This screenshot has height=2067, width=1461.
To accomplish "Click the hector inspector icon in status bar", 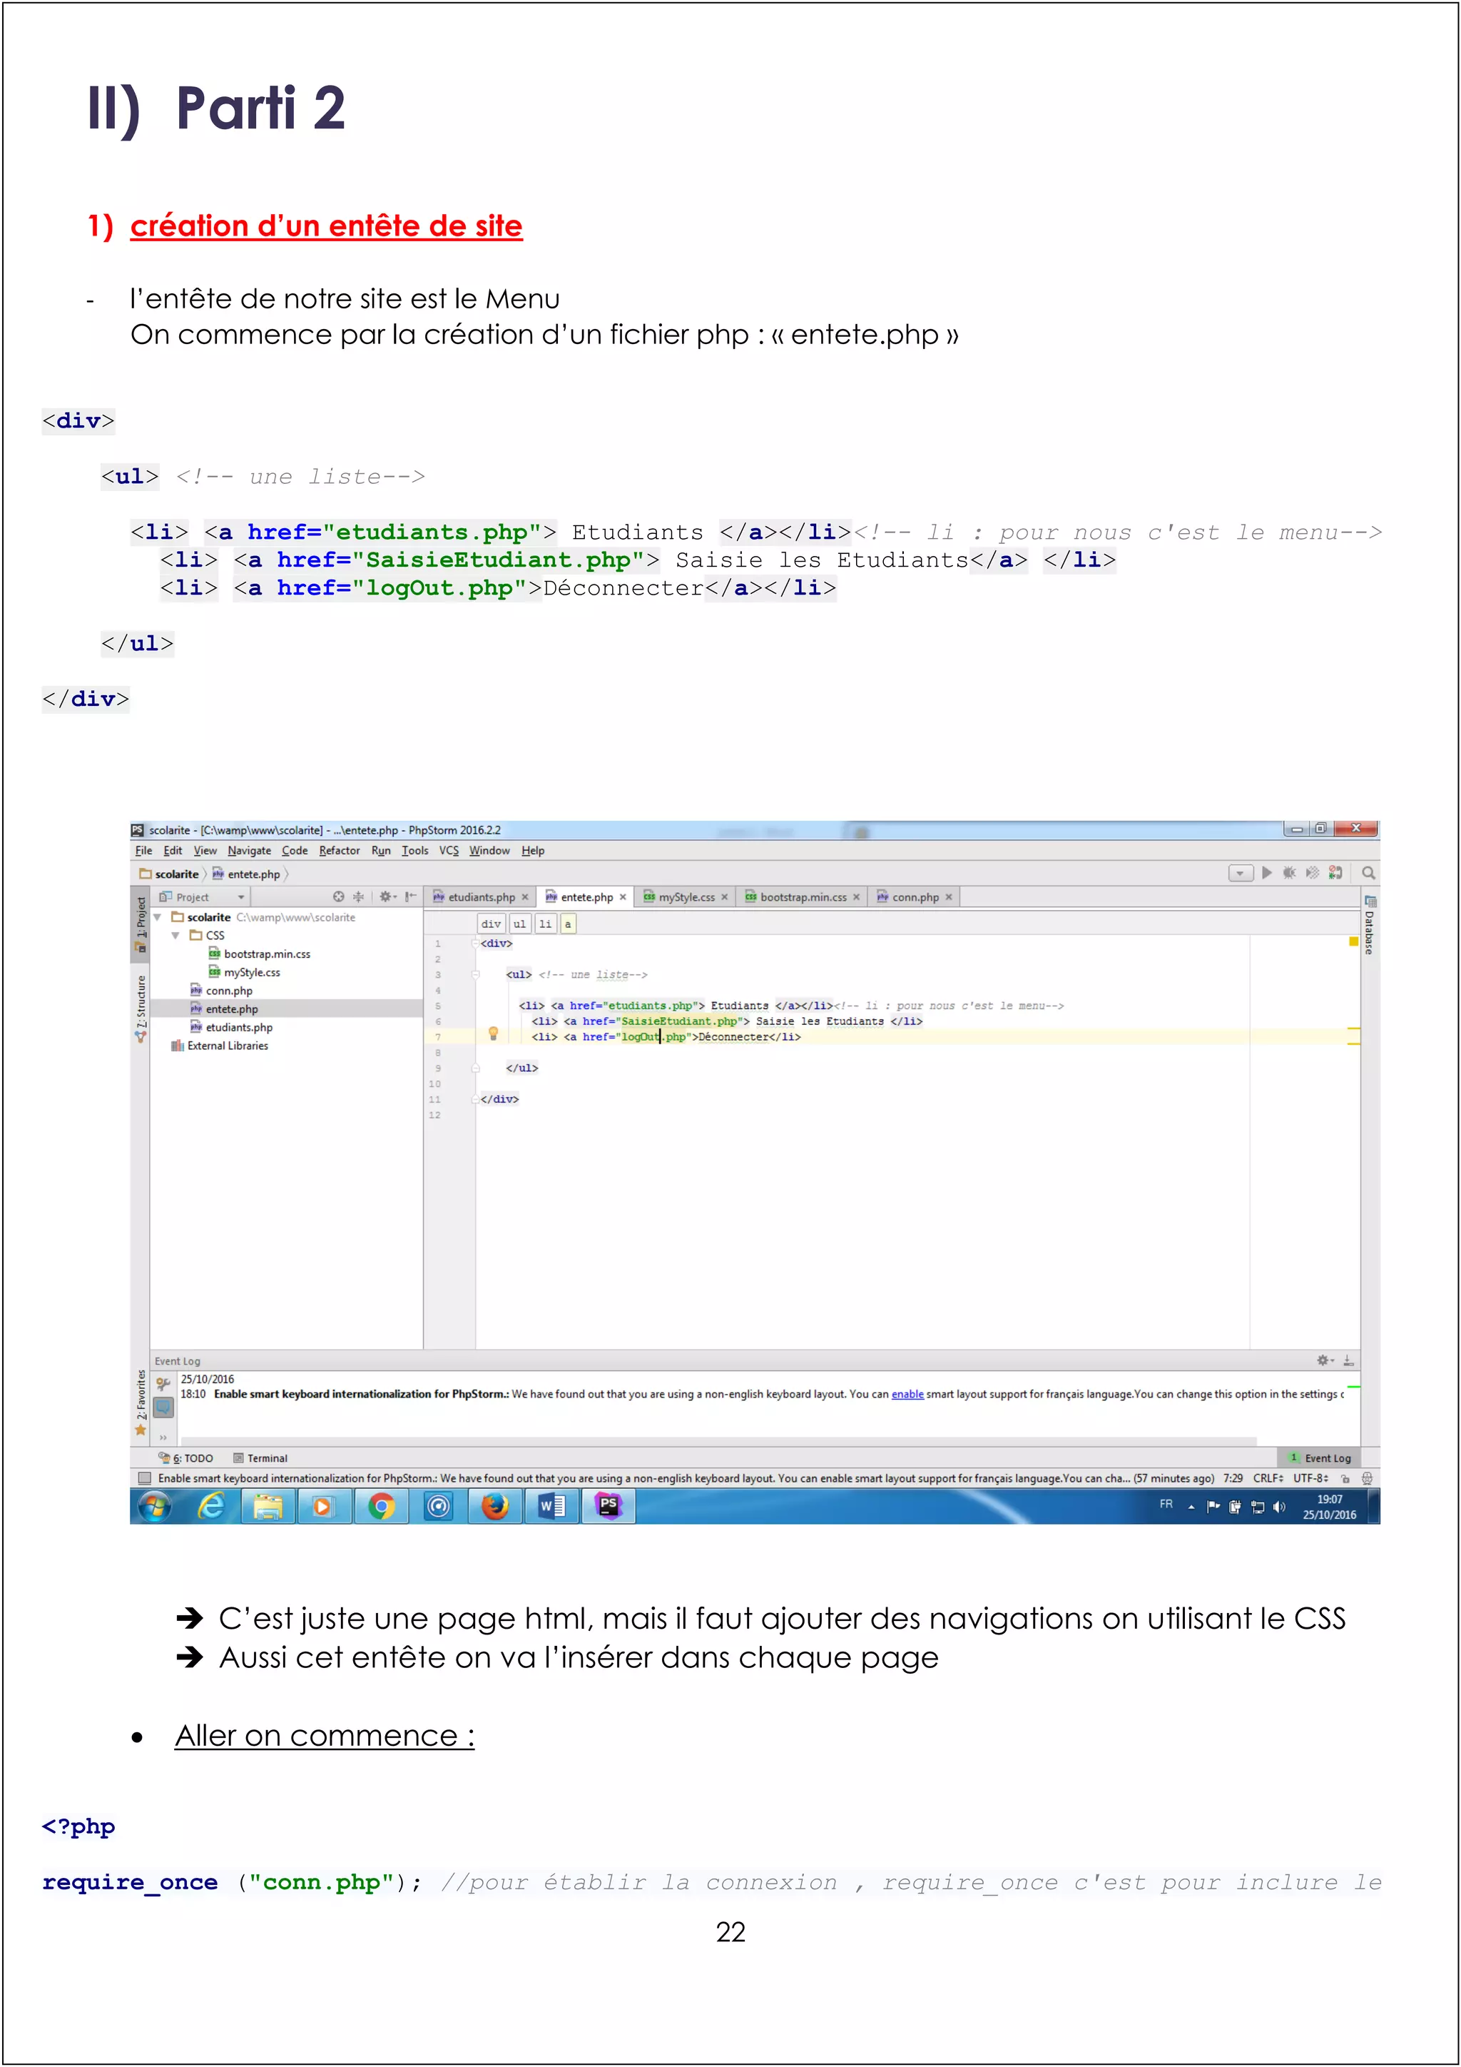I will (x=1367, y=1478).
